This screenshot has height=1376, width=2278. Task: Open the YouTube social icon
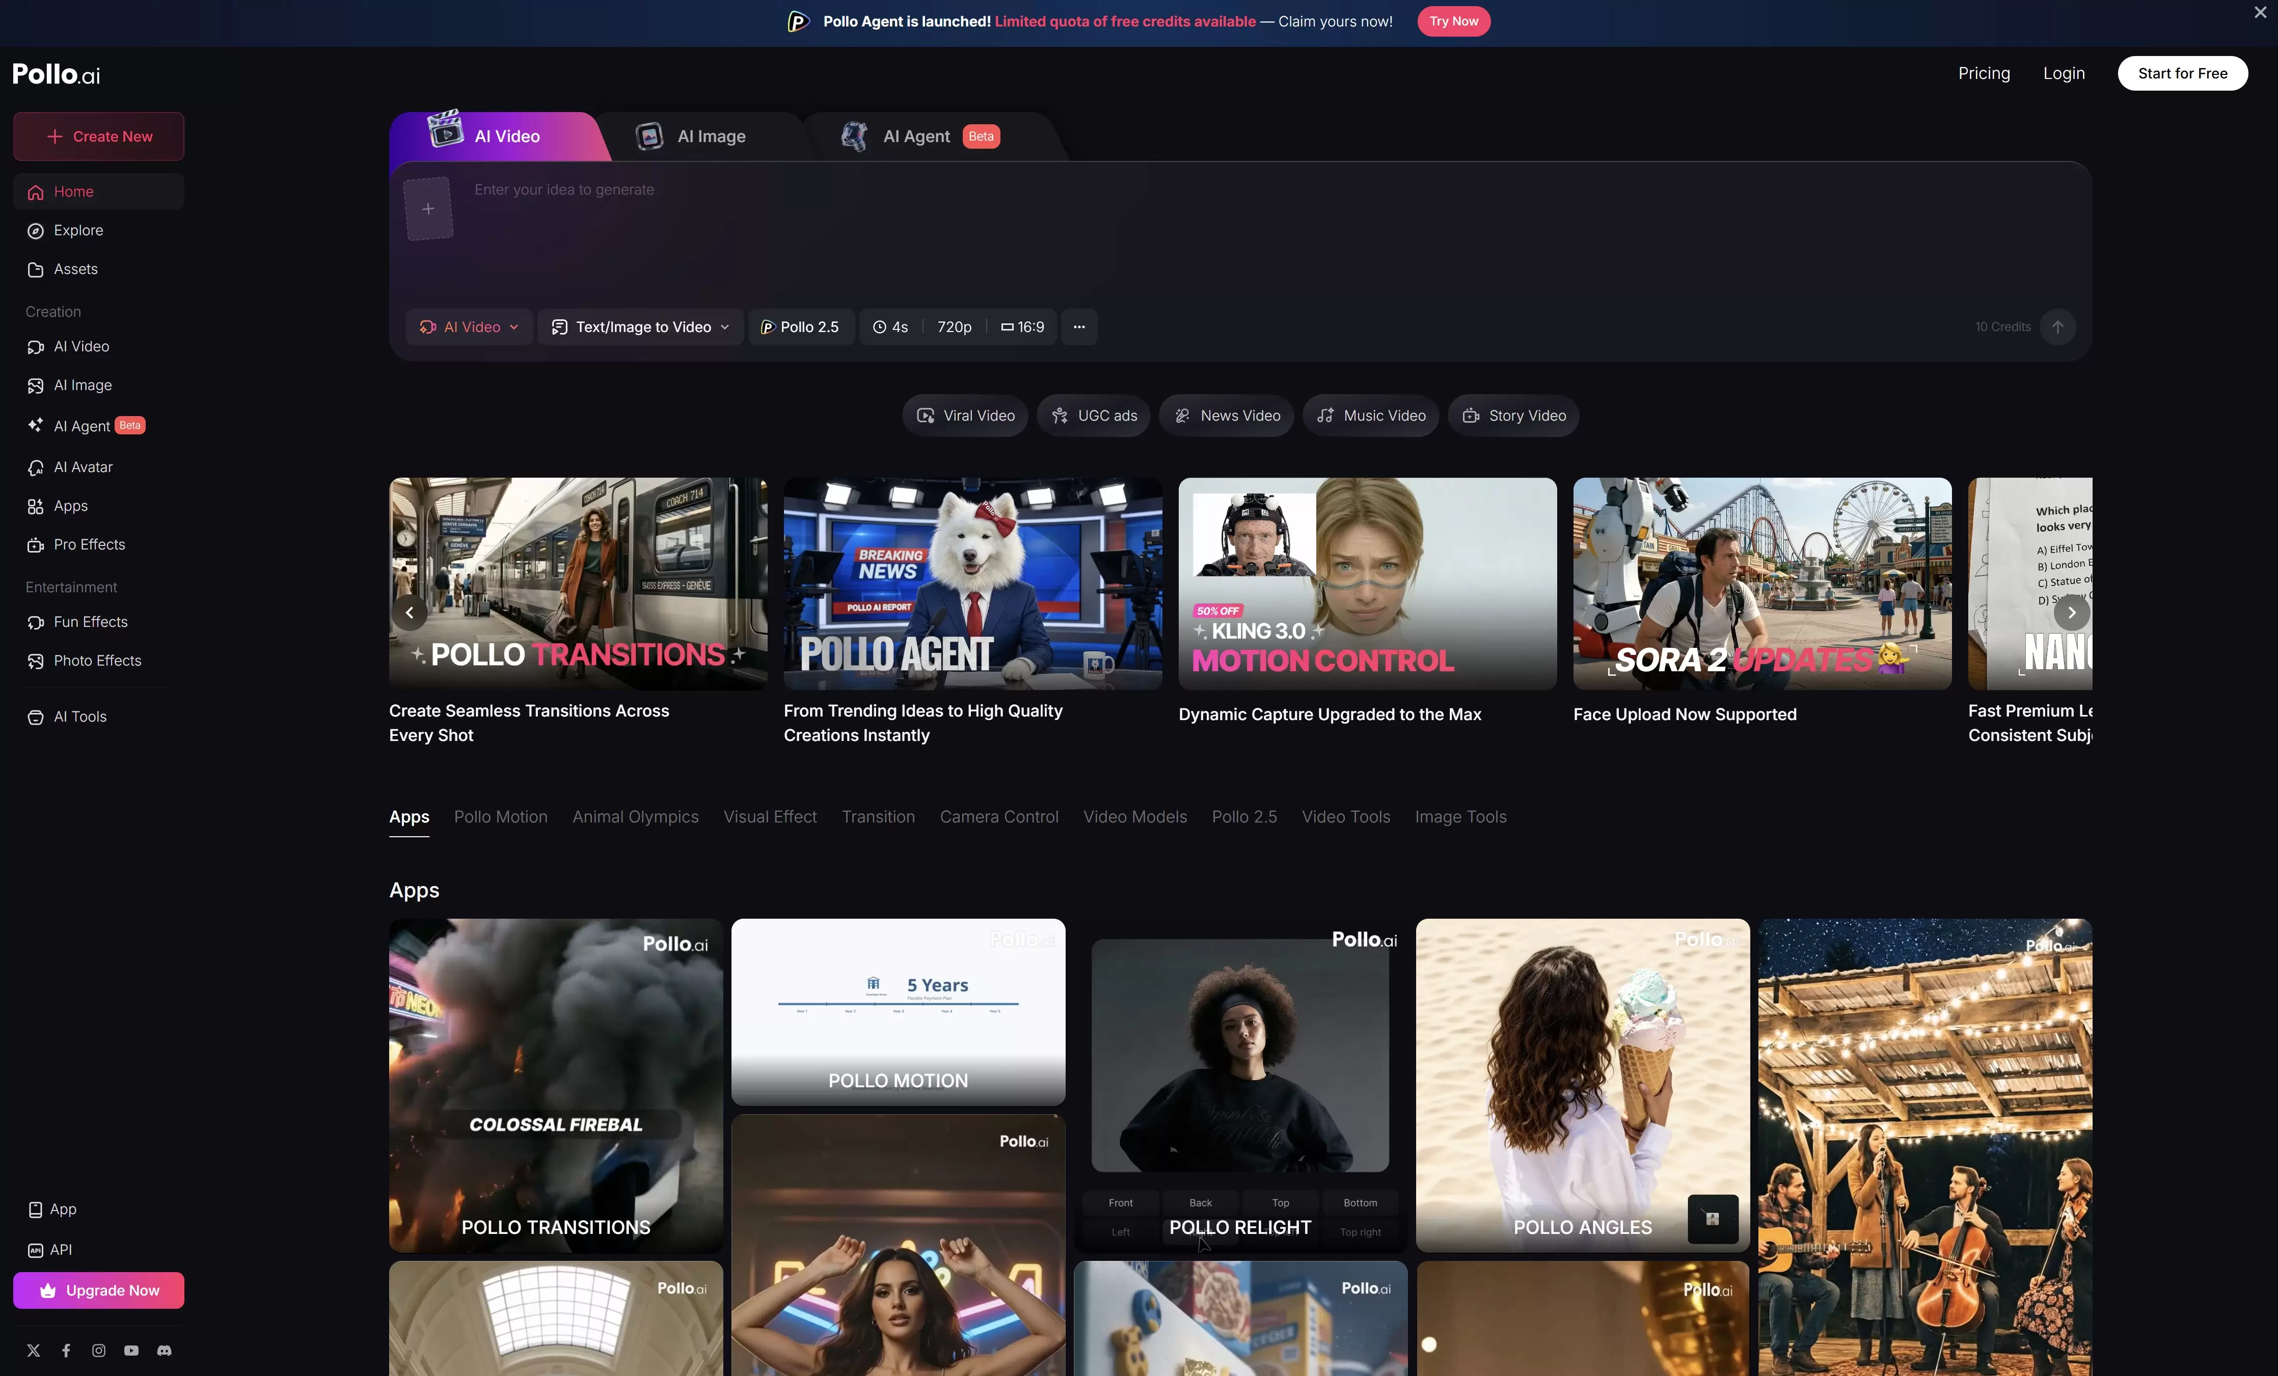coord(131,1350)
